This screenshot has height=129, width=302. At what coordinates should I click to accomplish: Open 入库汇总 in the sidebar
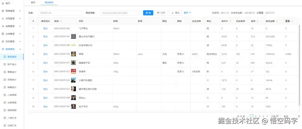pos(12,118)
